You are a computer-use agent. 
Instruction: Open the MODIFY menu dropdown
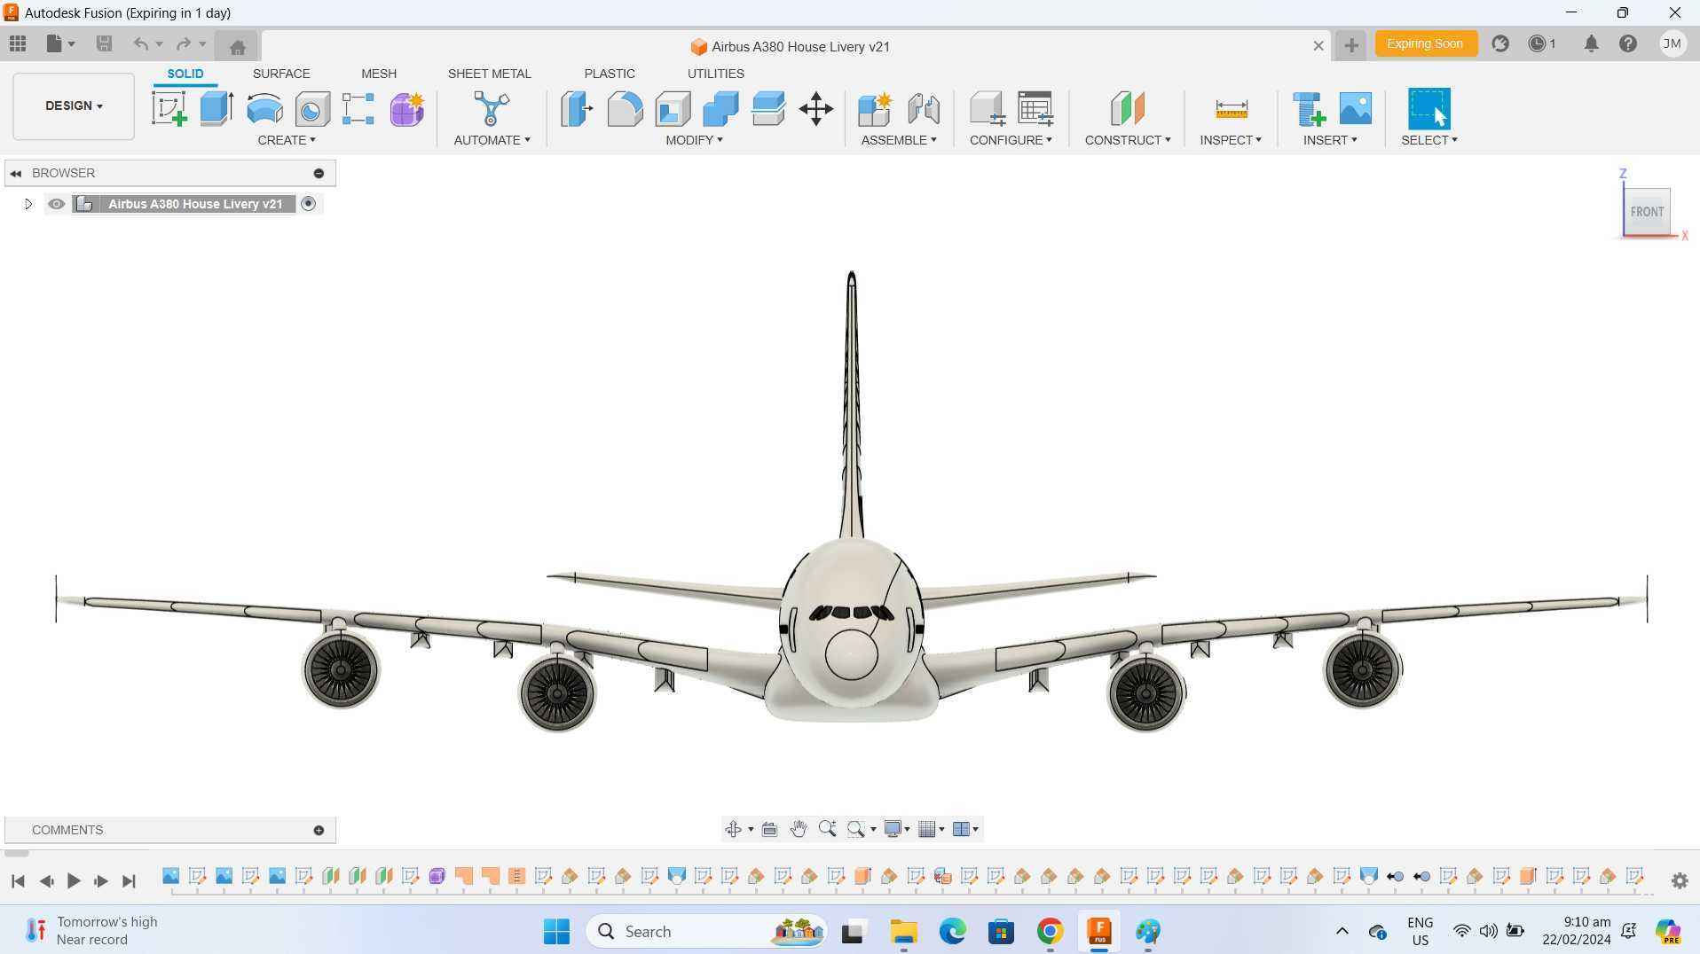(694, 140)
